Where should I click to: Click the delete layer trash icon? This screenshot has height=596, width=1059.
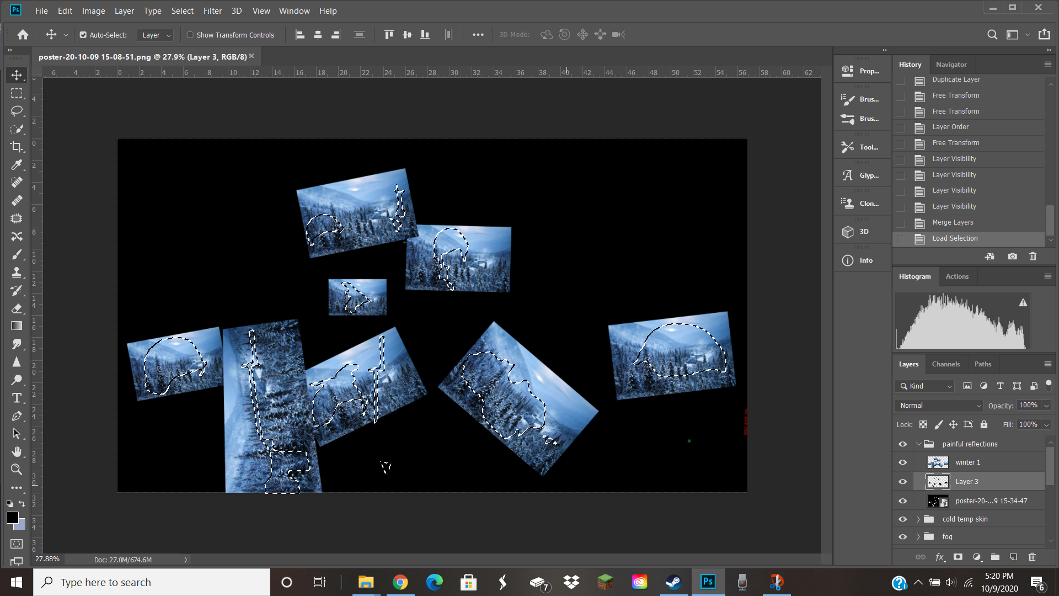(x=1032, y=557)
